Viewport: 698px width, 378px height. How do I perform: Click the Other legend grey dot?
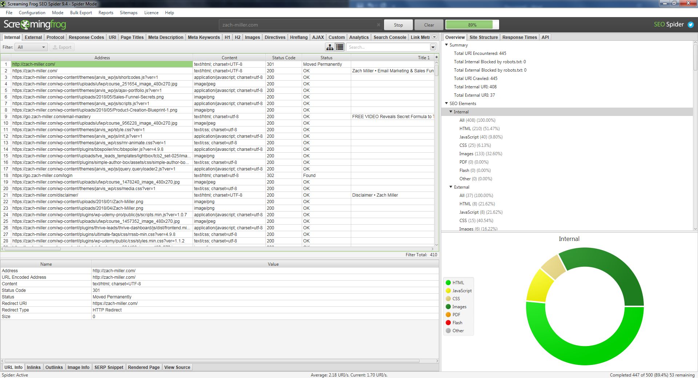click(x=448, y=330)
